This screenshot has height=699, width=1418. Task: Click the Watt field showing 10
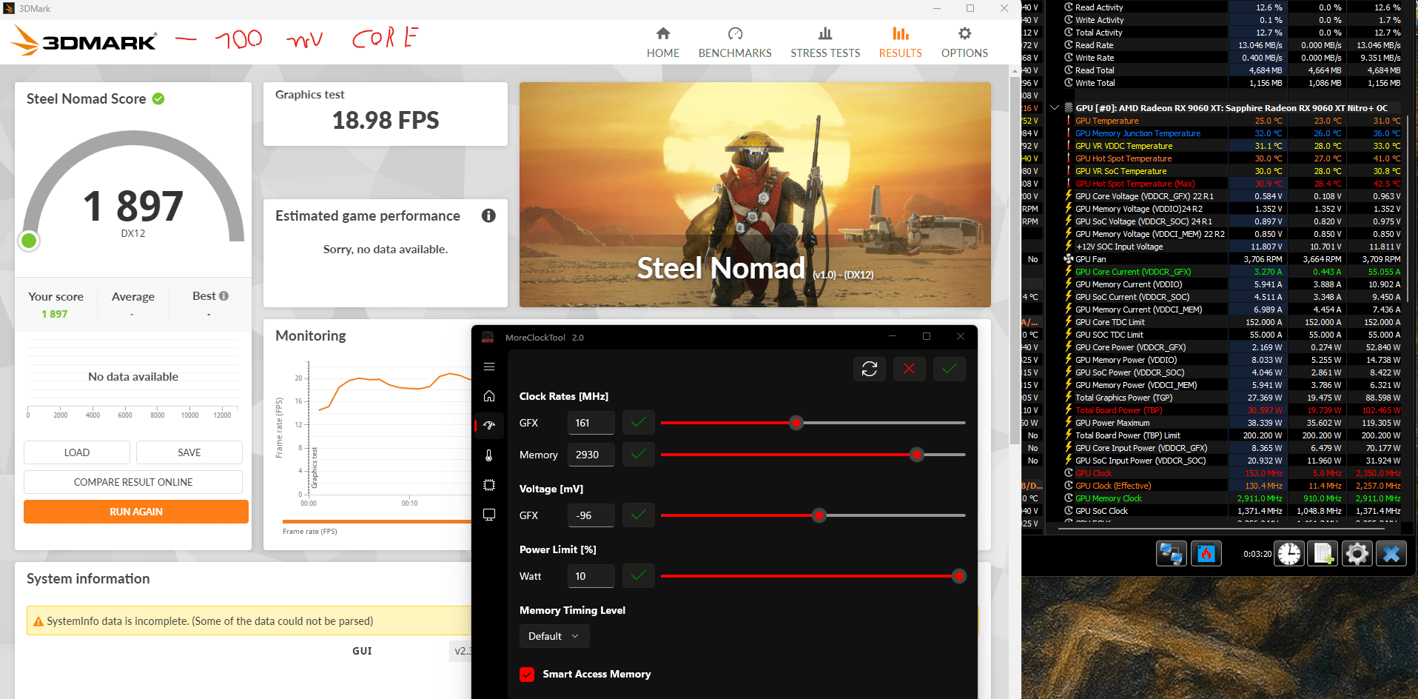591,576
